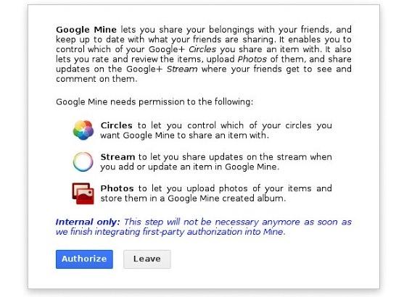404x297 pixels.
Task: Click the Leave button
Action: (147, 259)
